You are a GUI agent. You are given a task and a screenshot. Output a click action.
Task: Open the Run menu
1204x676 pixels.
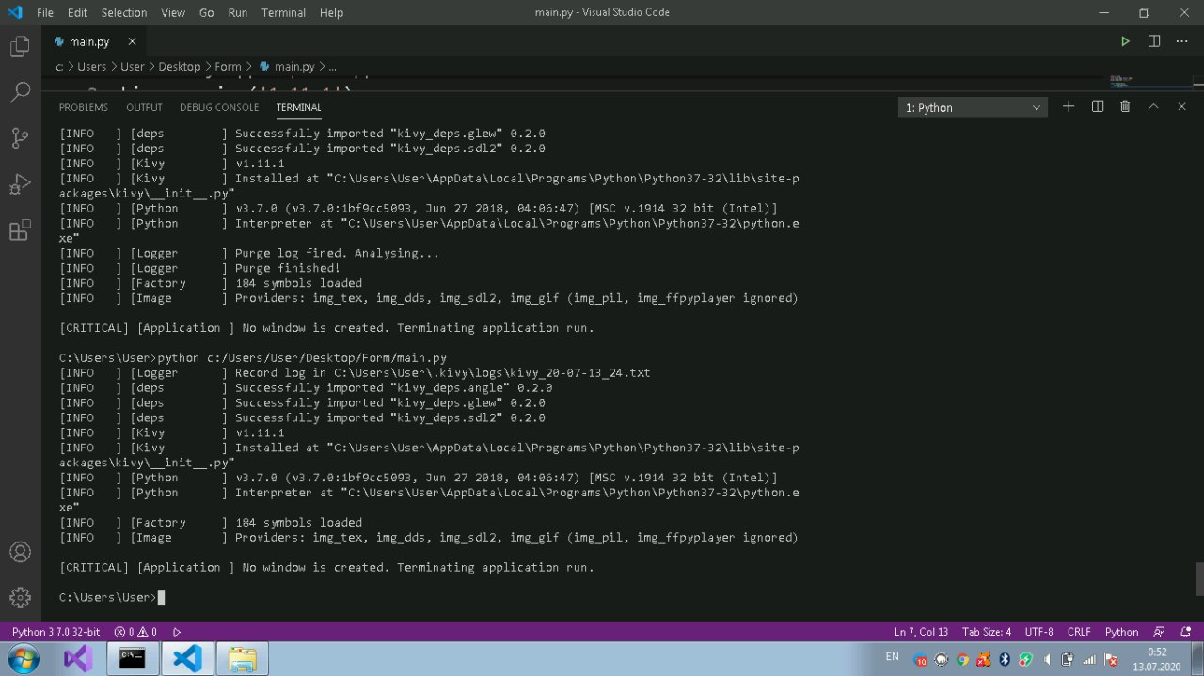[x=238, y=12]
